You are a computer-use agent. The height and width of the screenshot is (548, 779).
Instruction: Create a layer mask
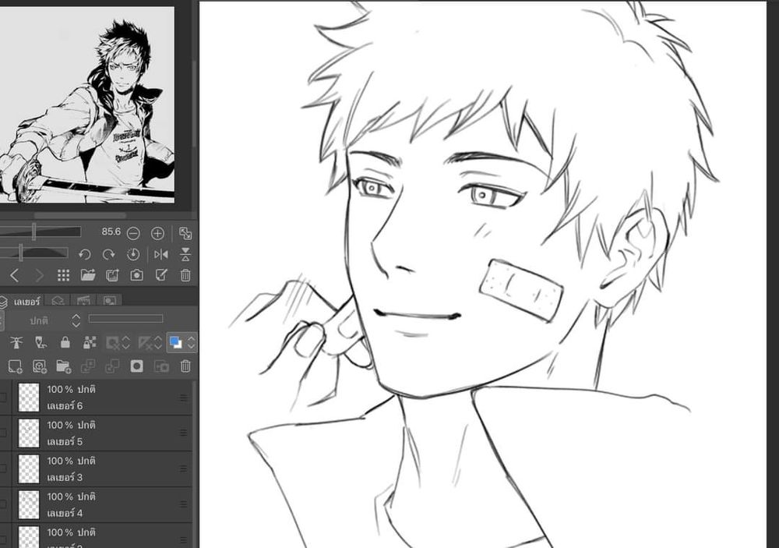pyautogui.click(x=136, y=366)
